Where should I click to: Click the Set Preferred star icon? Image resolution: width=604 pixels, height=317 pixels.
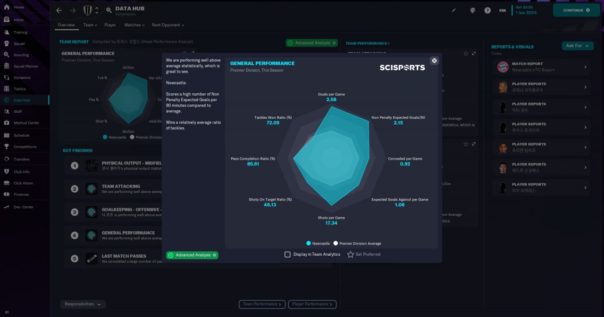[351, 254]
